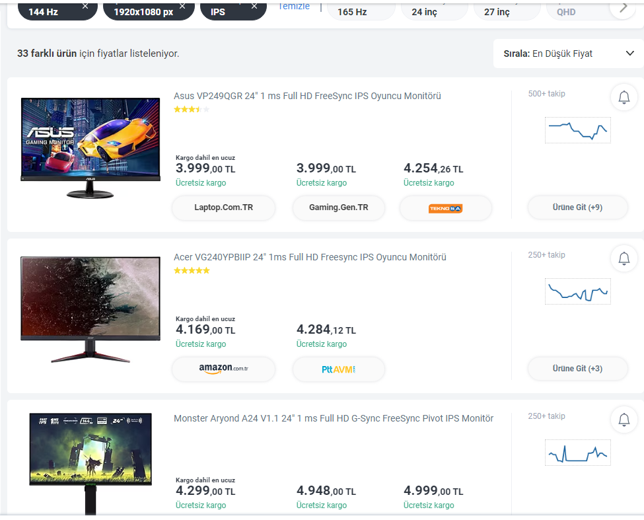
Task: Go to PttAVM seller for Acer
Action: point(338,369)
